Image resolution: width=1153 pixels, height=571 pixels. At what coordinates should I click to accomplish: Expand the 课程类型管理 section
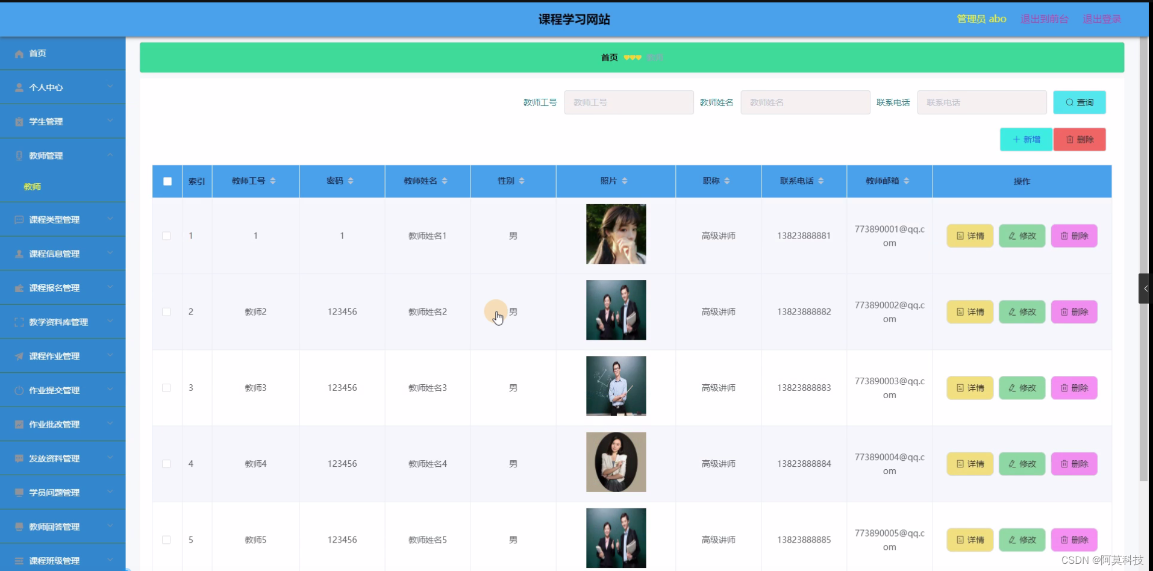111,219
